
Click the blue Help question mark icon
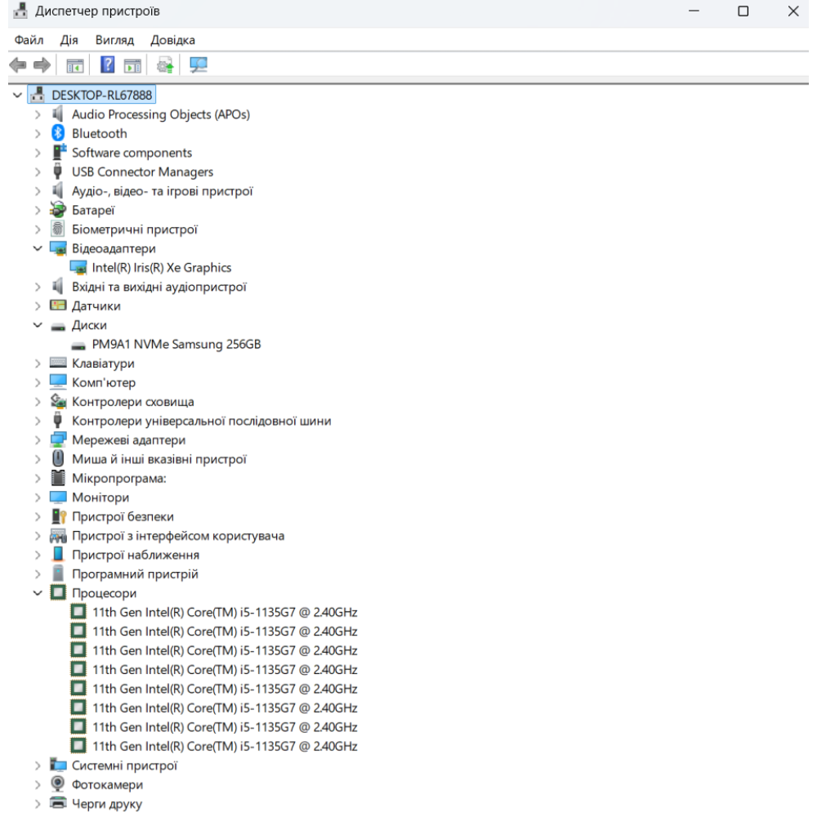107,65
